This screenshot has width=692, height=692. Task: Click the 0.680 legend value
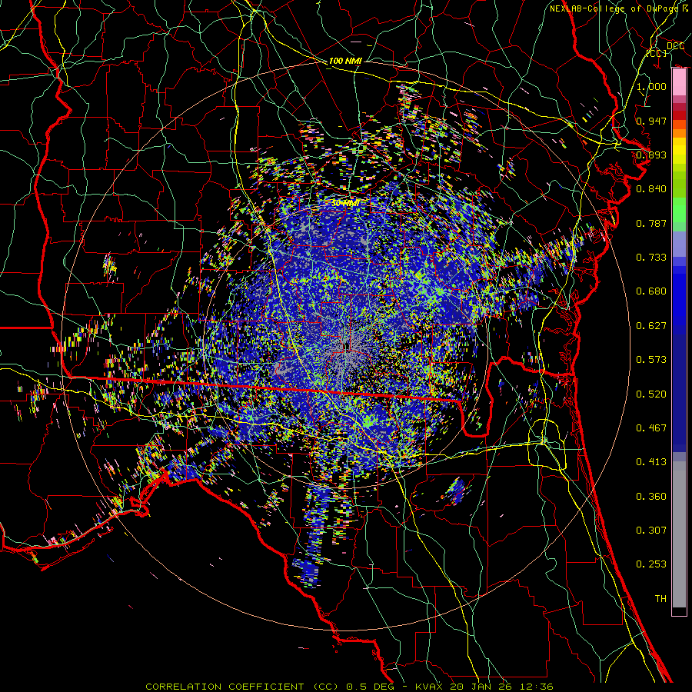click(651, 291)
